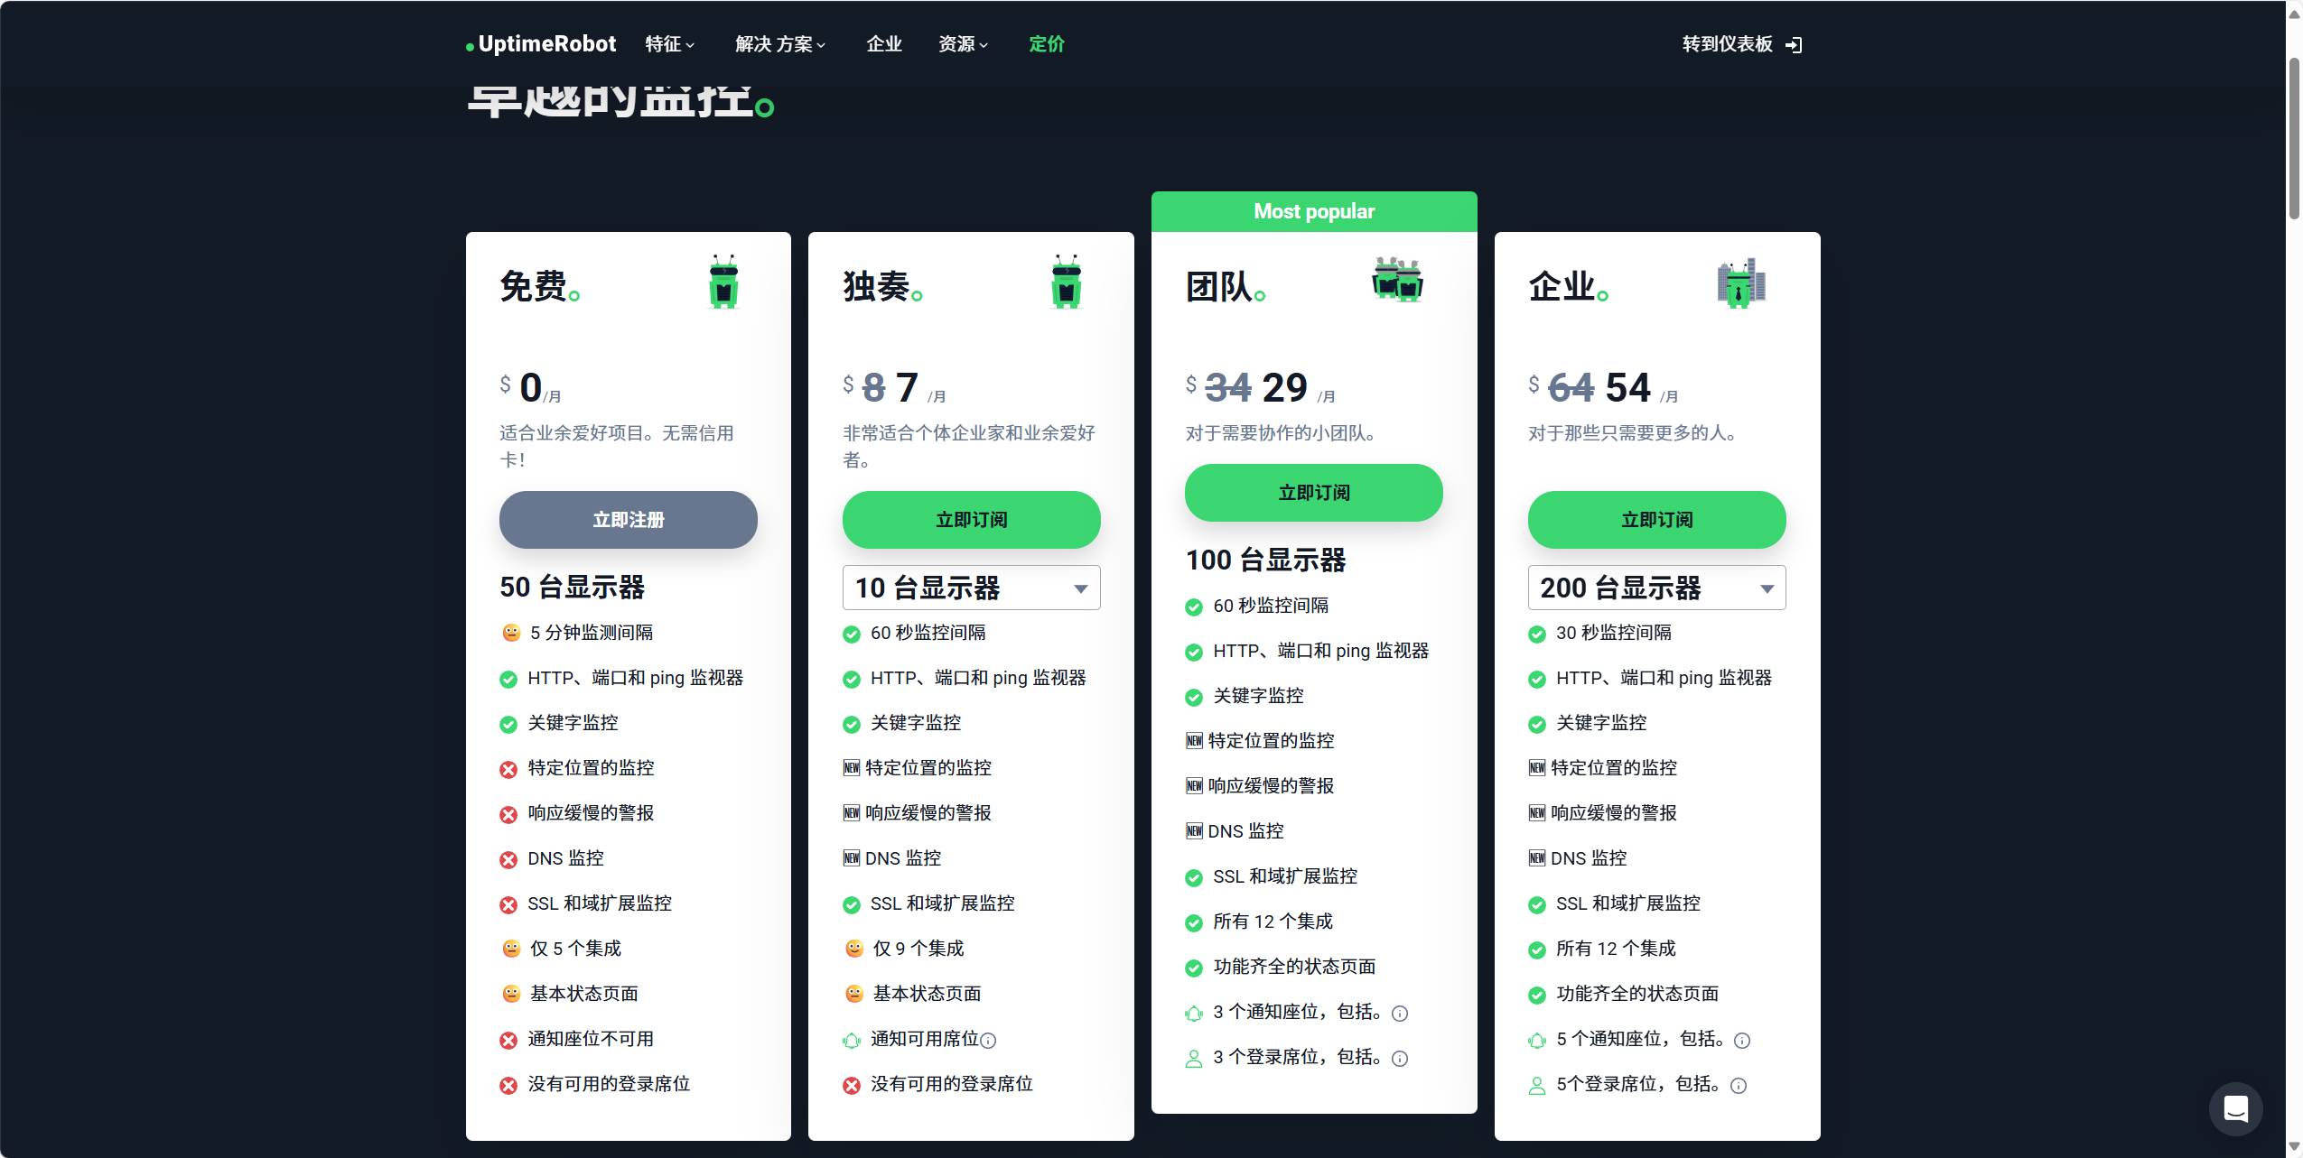Screen dimensions: 2303x1158
Task: Click 立即订阅 button in Team plan
Action: click(1313, 493)
